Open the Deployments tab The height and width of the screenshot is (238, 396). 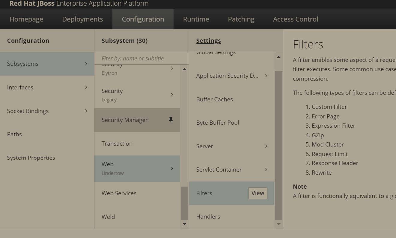[82, 19]
